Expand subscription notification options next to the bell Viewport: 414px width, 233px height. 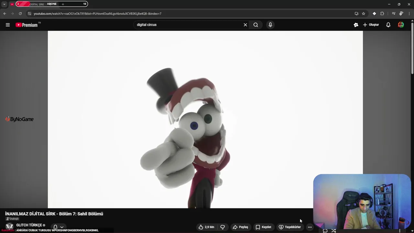point(62,227)
